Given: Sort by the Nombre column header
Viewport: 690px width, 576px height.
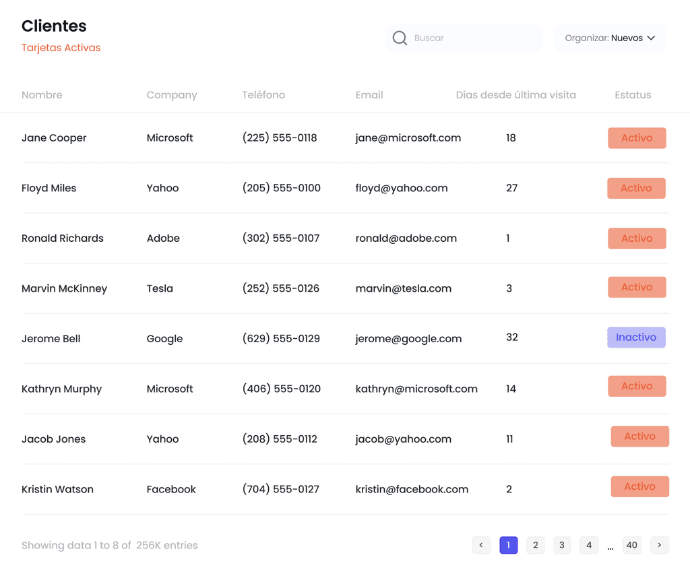Looking at the screenshot, I should pyautogui.click(x=42, y=95).
